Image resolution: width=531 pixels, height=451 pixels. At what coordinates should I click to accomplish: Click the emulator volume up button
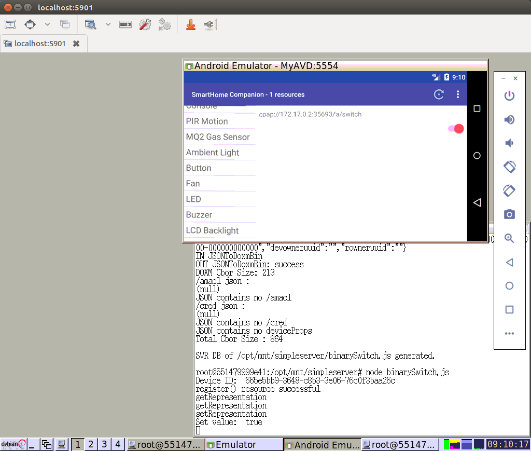509,119
